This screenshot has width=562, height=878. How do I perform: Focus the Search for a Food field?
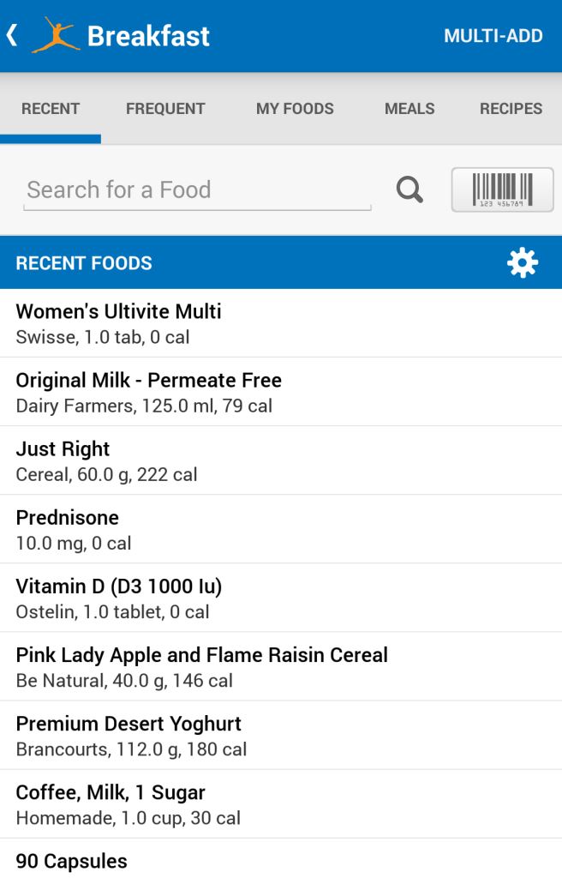197,189
